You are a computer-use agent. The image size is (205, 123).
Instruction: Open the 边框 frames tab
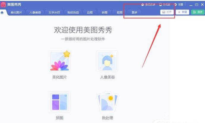pos(90,13)
